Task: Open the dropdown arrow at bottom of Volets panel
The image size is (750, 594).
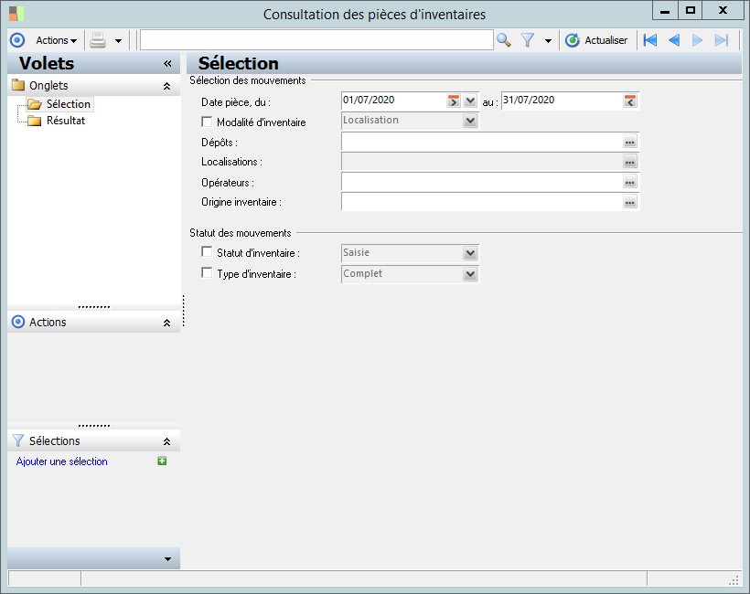Action: [167, 558]
